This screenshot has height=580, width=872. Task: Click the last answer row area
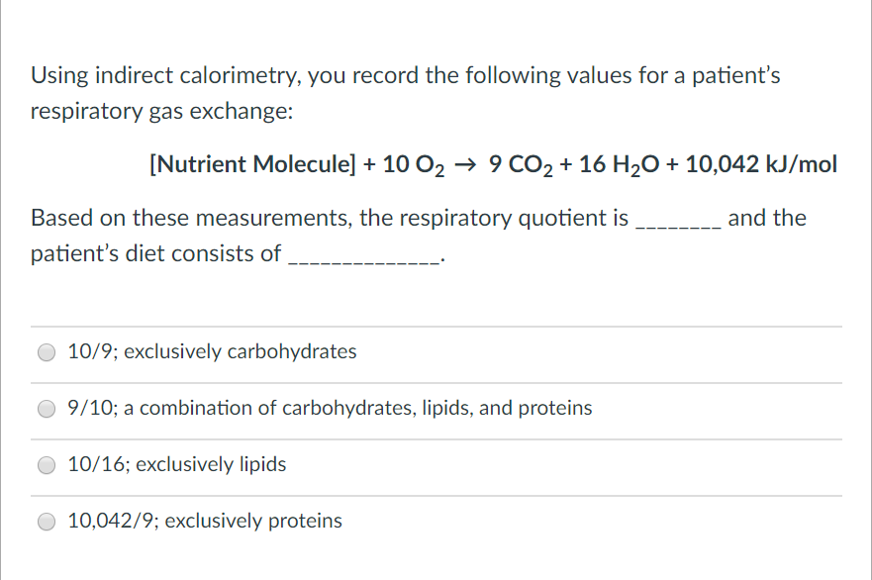(x=436, y=521)
